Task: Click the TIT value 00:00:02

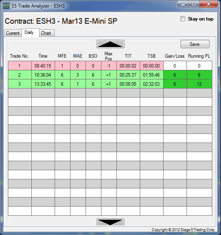Action: 128,66
